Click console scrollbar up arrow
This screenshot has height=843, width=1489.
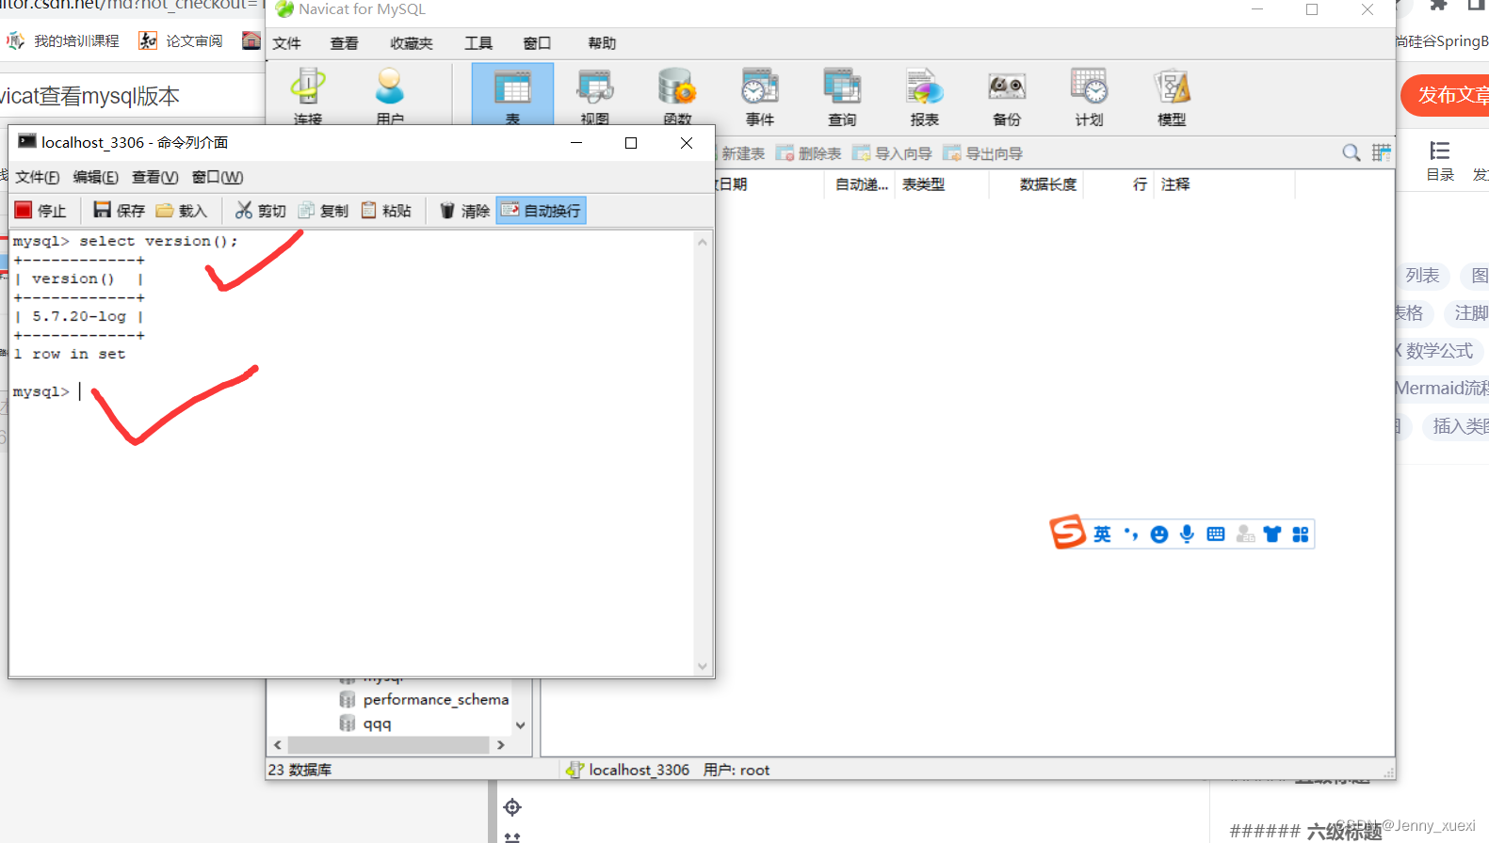(x=703, y=242)
